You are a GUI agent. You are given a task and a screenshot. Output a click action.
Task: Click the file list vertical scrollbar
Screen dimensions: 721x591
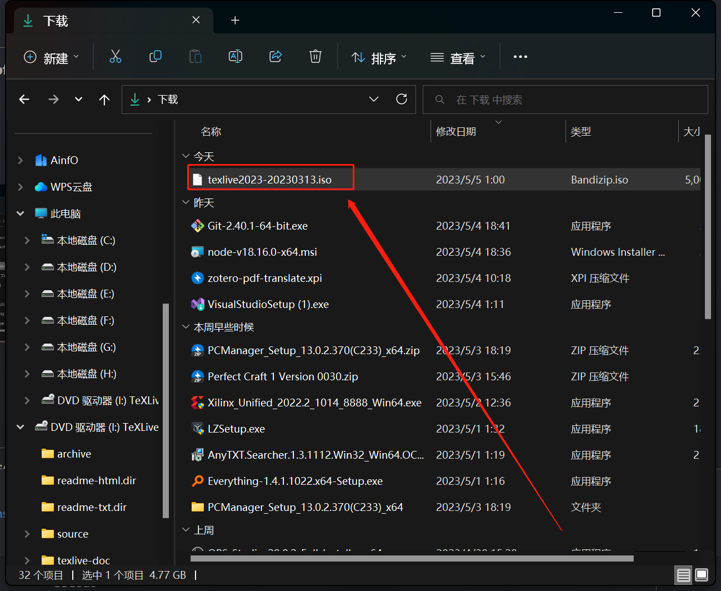click(x=708, y=227)
